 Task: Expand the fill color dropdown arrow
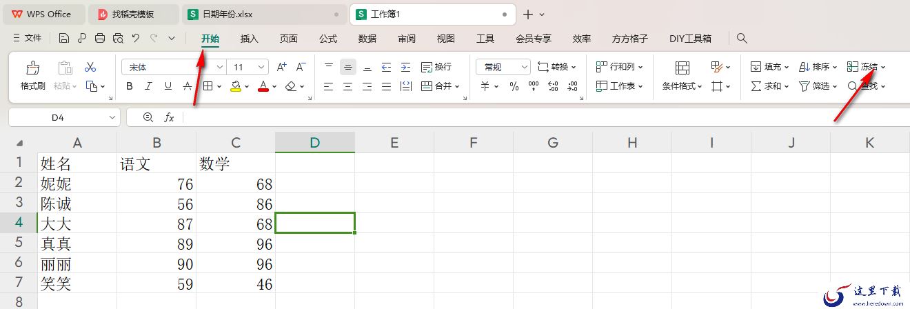click(x=247, y=86)
